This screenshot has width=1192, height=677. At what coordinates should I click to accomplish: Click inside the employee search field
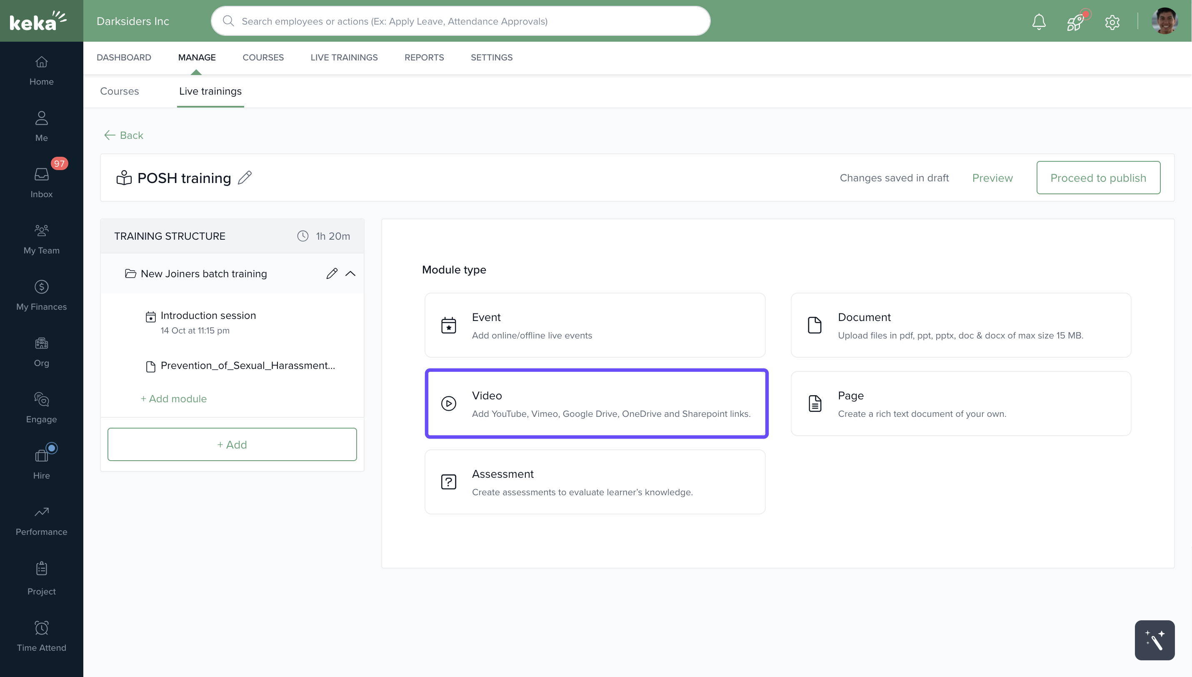(460, 20)
